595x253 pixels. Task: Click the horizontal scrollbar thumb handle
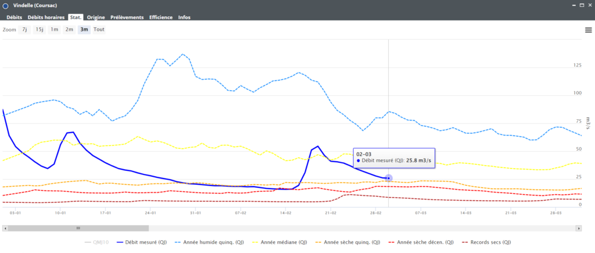(78, 228)
